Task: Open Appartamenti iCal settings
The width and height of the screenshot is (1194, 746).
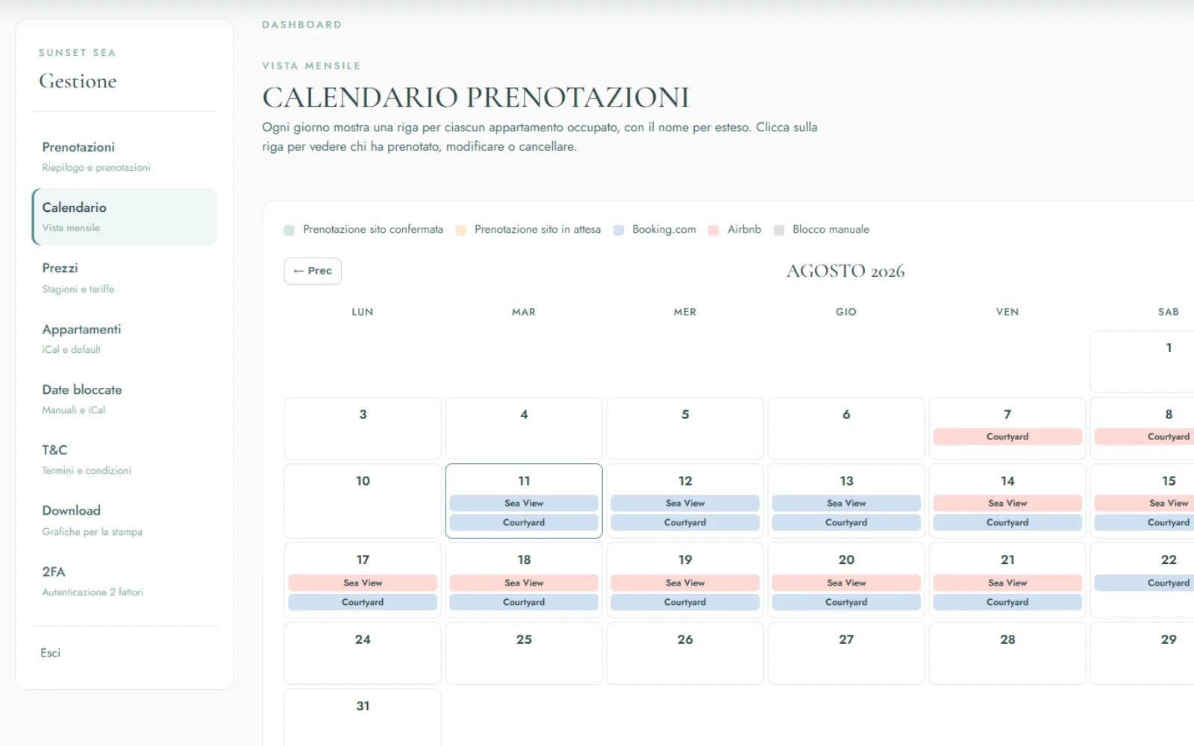Action: pyautogui.click(x=125, y=338)
